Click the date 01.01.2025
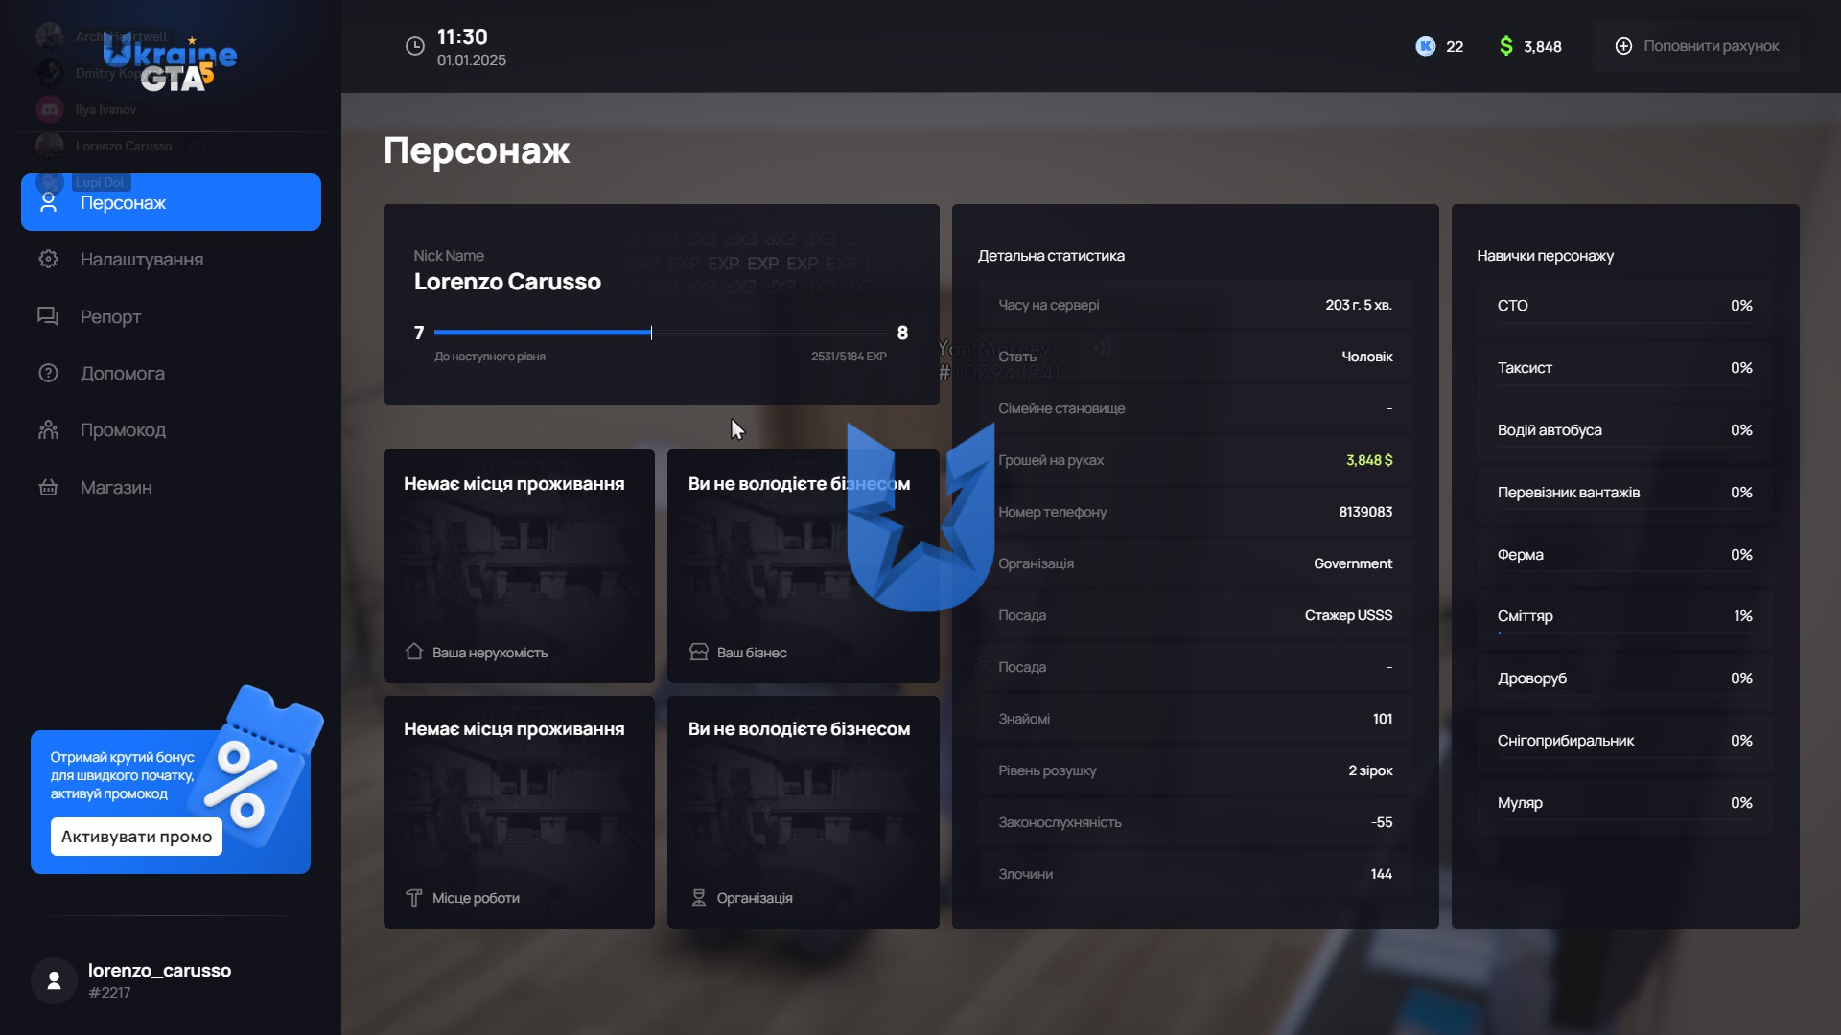Image resolution: width=1841 pixels, height=1035 pixels. click(x=472, y=60)
